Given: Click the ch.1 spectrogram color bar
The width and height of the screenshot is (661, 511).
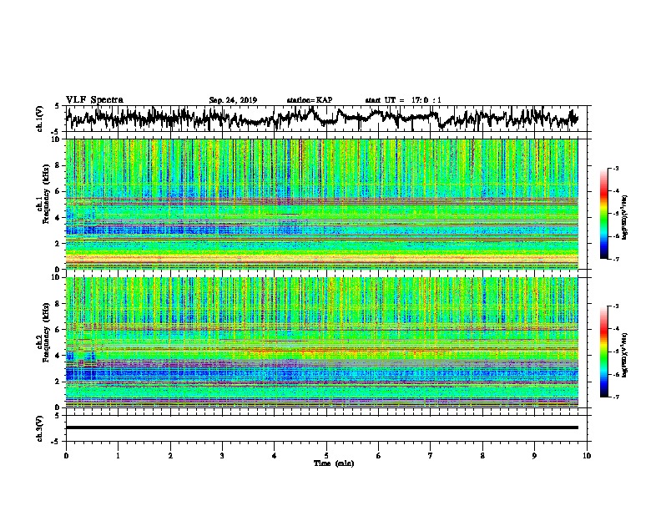Looking at the screenshot, I should [x=604, y=214].
